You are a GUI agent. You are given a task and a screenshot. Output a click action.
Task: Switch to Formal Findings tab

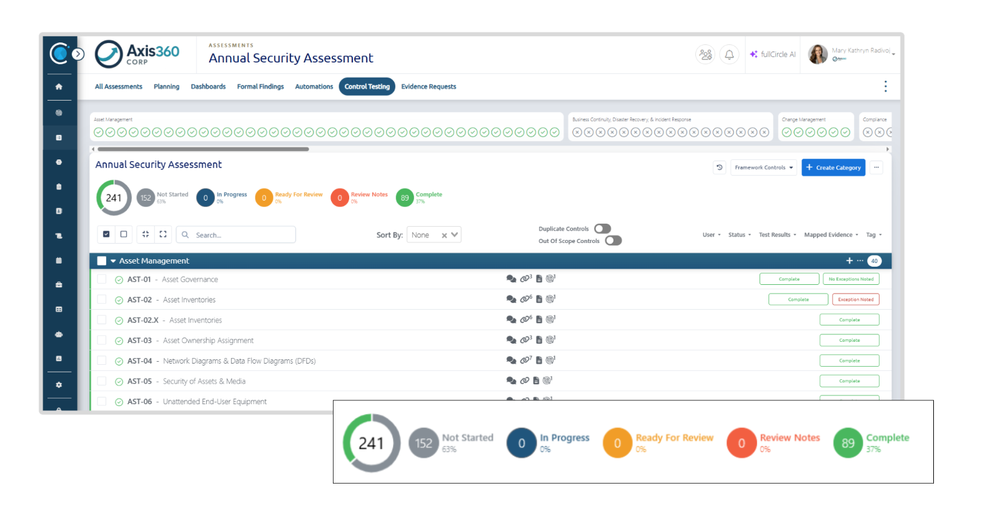coord(260,87)
